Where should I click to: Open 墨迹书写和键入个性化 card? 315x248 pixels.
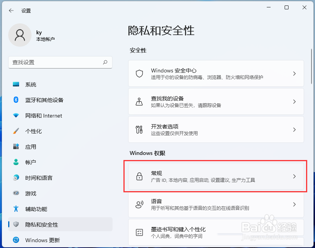click(x=216, y=232)
